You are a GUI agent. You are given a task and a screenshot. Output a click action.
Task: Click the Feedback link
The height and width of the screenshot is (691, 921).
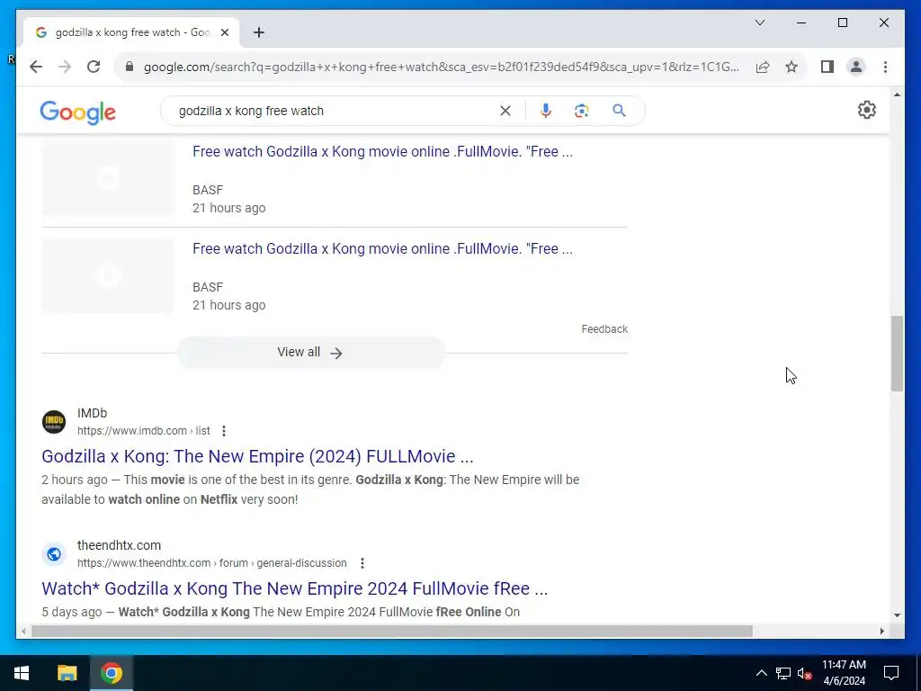point(604,329)
